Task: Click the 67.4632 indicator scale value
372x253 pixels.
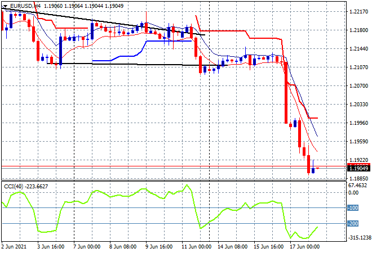Action: click(357, 186)
